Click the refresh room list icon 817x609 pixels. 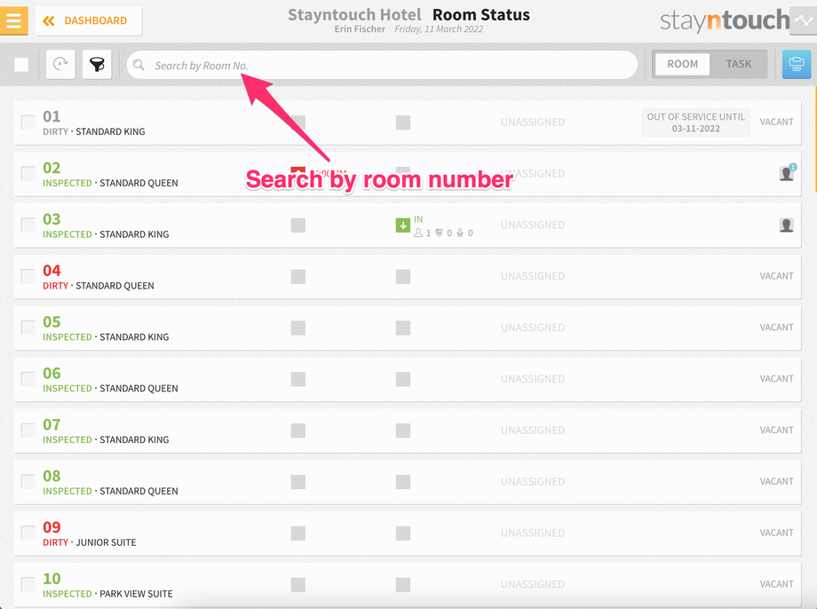[61, 65]
